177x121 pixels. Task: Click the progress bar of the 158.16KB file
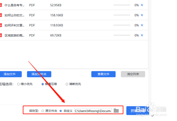[122, 15]
